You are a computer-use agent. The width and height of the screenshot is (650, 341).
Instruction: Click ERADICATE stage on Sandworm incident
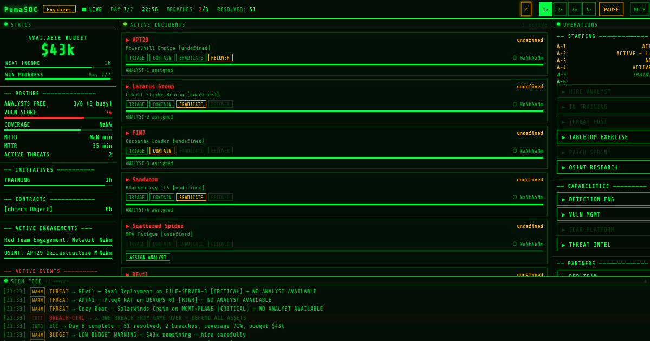[x=191, y=197]
